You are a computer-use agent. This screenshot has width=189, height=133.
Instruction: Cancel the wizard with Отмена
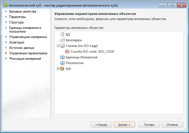(x=172, y=125)
